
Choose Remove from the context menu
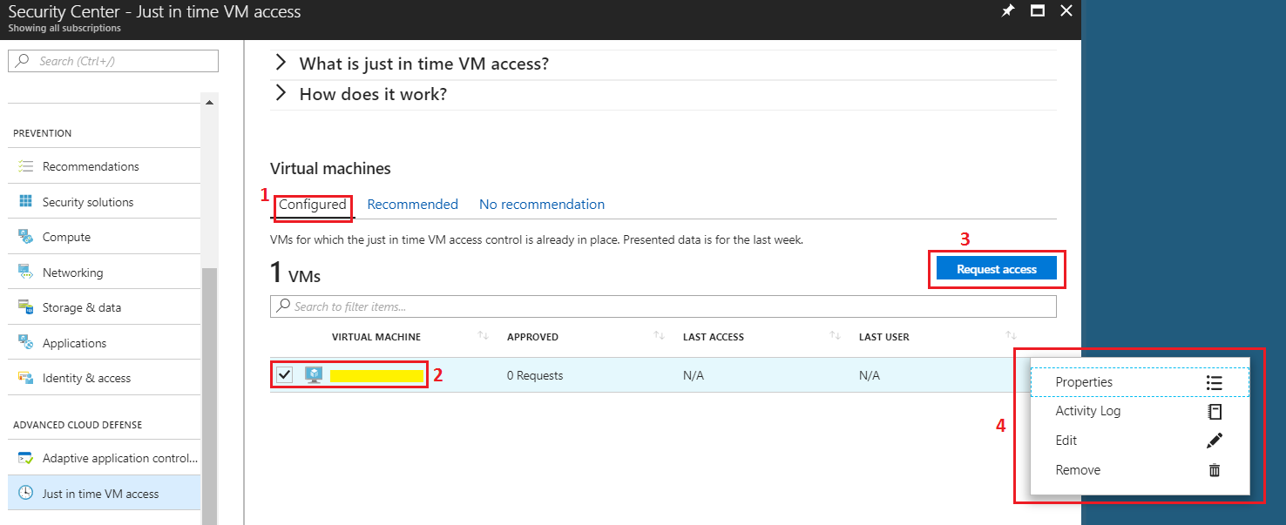(1140, 470)
